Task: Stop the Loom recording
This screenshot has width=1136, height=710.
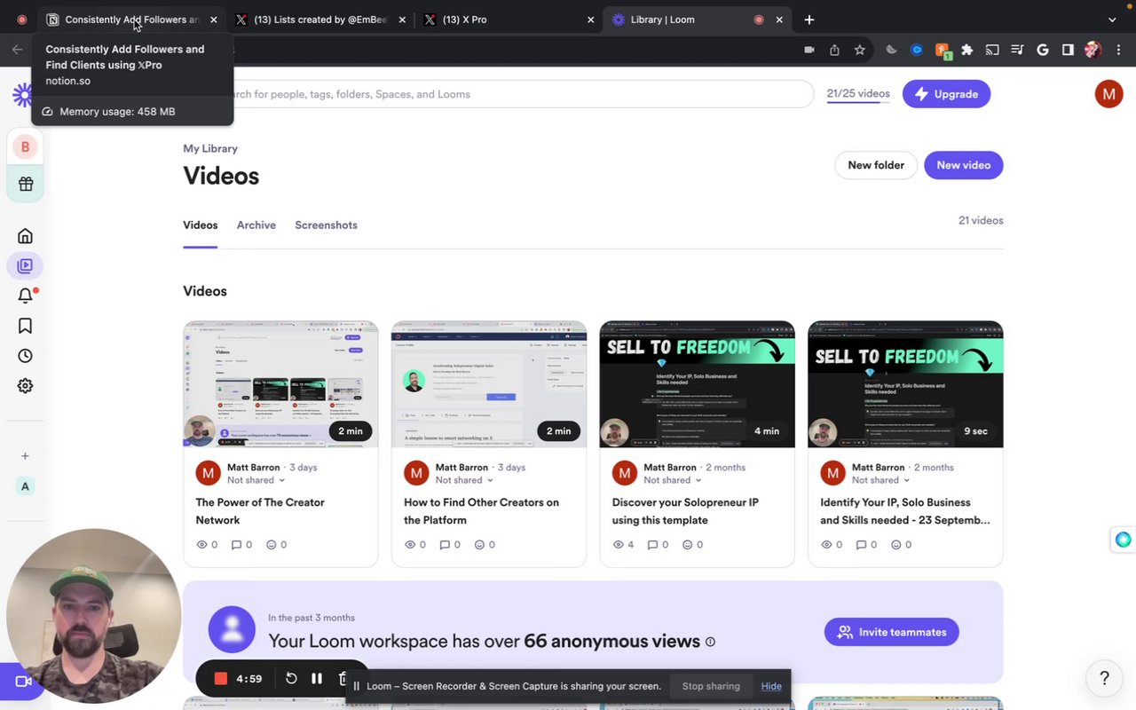Action: (x=221, y=679)
